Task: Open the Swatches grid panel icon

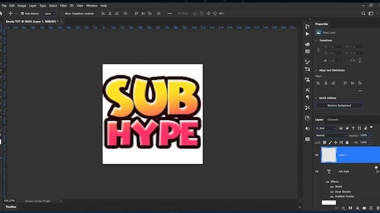Action: coord(308,51)
